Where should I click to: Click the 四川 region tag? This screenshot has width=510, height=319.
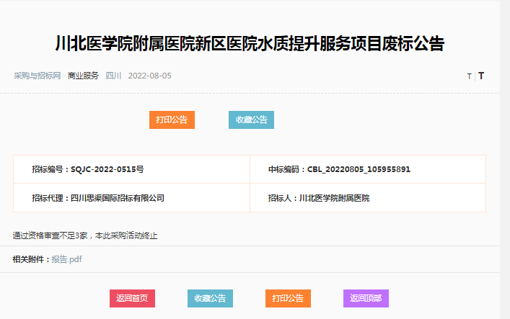113,76
